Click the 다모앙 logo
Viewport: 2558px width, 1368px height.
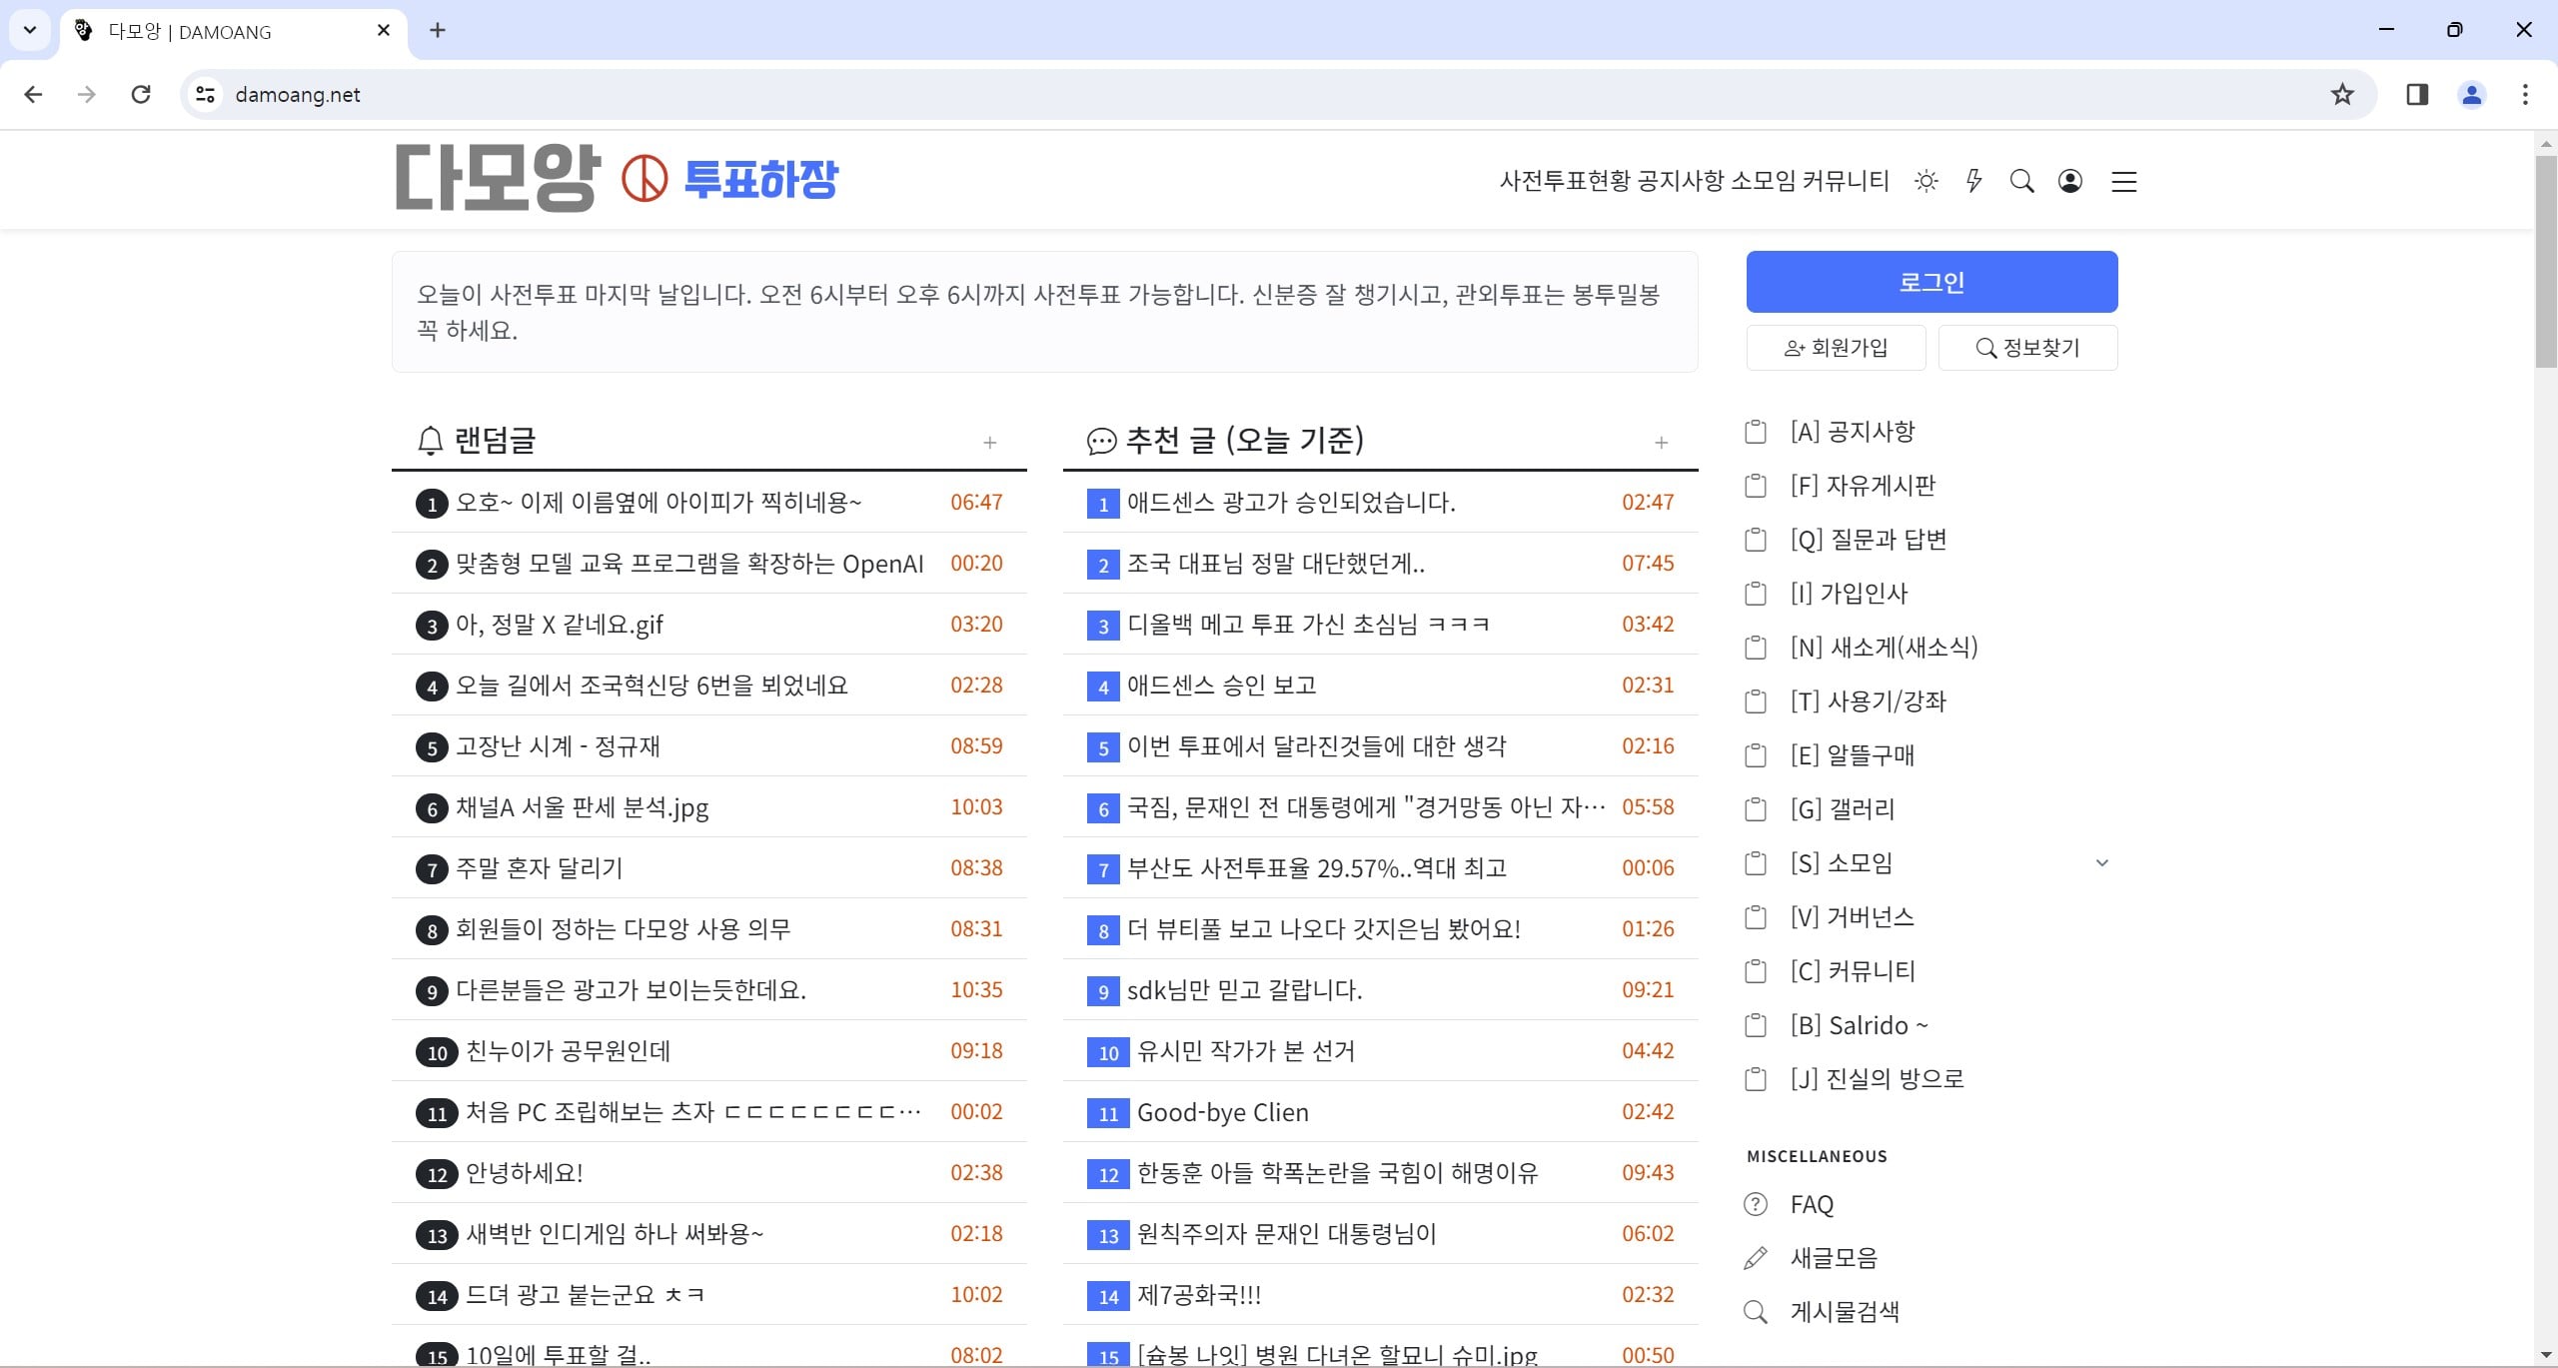click(x=498, y=178)
